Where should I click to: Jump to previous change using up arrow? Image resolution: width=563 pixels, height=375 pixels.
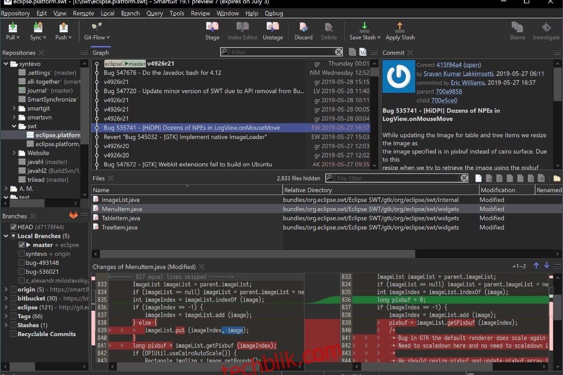coord(536,266)
